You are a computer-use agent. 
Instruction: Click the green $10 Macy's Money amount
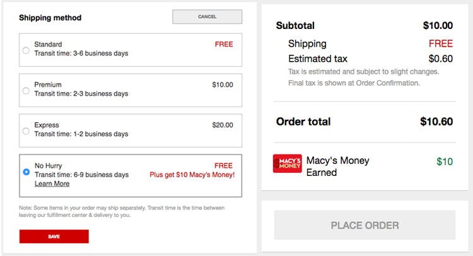[445, 161]
